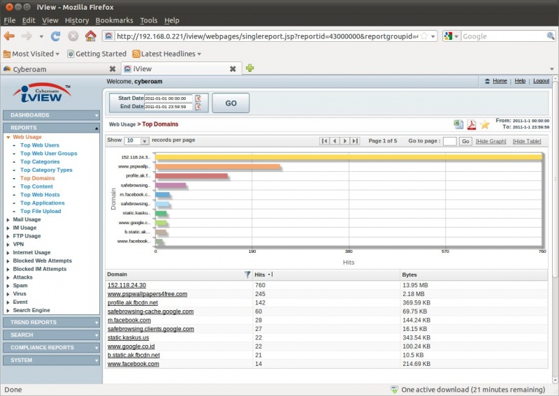Open the records per page dropdown
559x396 pixels.
tap(145, 141)
